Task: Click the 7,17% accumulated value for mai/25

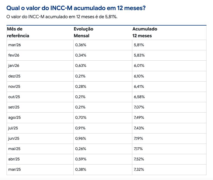Action: click(x=139, y=149)
